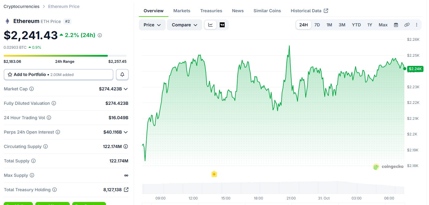
Task: Open Perps 24h Open Interest info icon
Action: [x=58, y=132]
